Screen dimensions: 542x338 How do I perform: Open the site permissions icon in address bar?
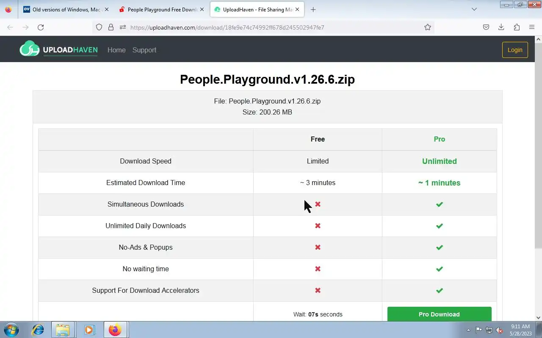click(123, 27)
